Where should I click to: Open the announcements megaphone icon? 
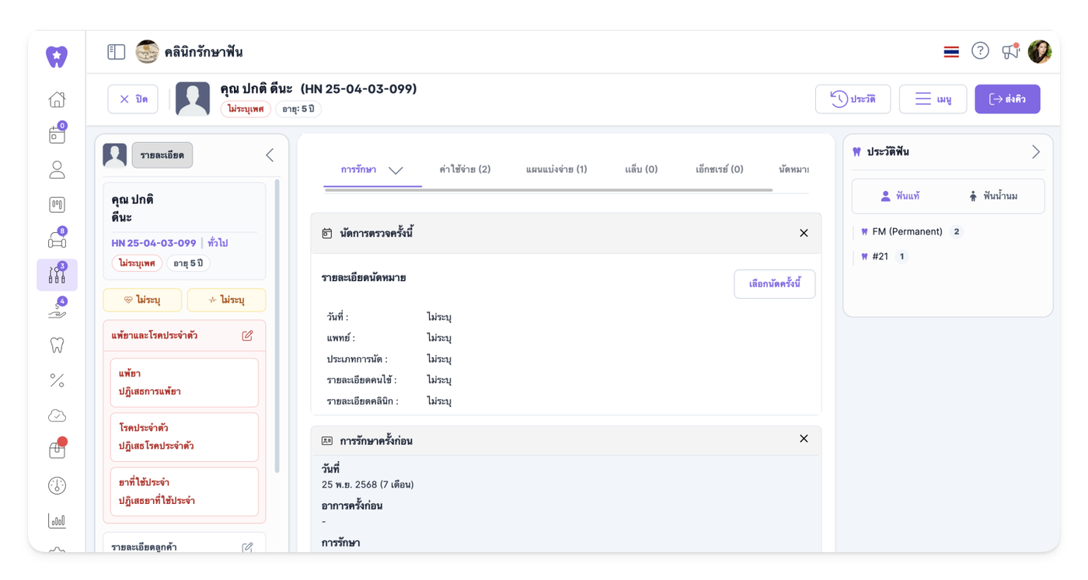1010,51
